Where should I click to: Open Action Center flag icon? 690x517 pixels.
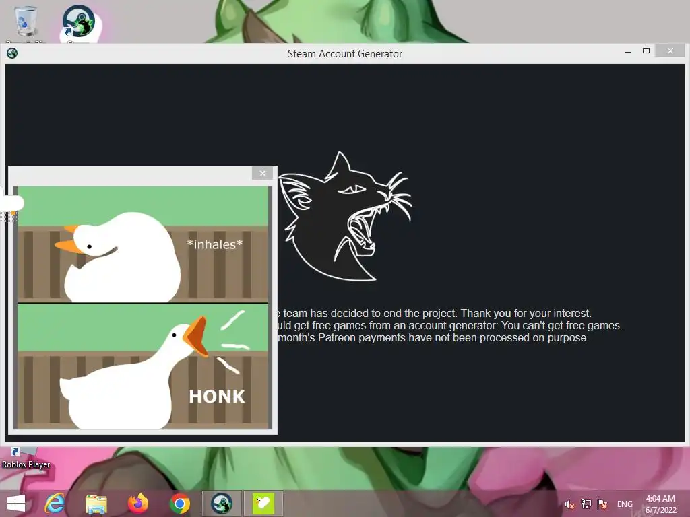[602, 504]
